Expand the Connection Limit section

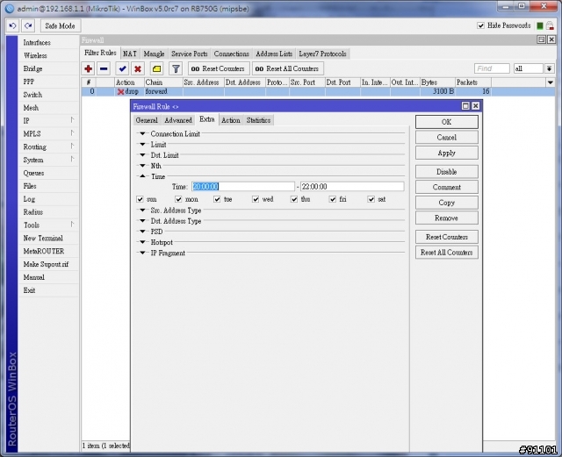[143, 134]
